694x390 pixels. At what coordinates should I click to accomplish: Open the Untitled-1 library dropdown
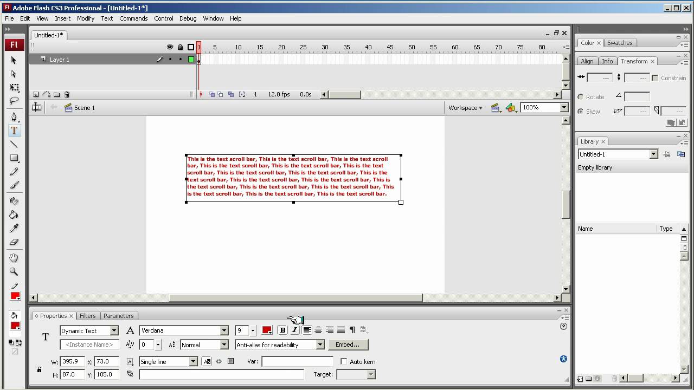tap(653, 154)
